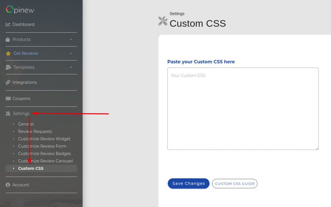This screenshot has width=331, height=207.
Task: Grab the text area resize handle
Action: tap(317, 148)
